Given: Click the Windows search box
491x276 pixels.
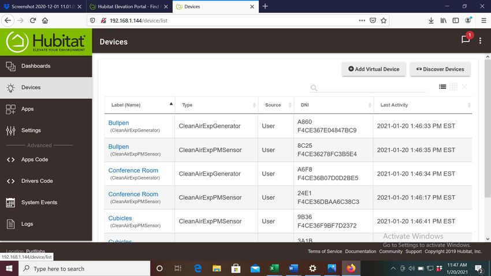Looking at the screenshot, I should pyautogui.click(x=84, y=268).
